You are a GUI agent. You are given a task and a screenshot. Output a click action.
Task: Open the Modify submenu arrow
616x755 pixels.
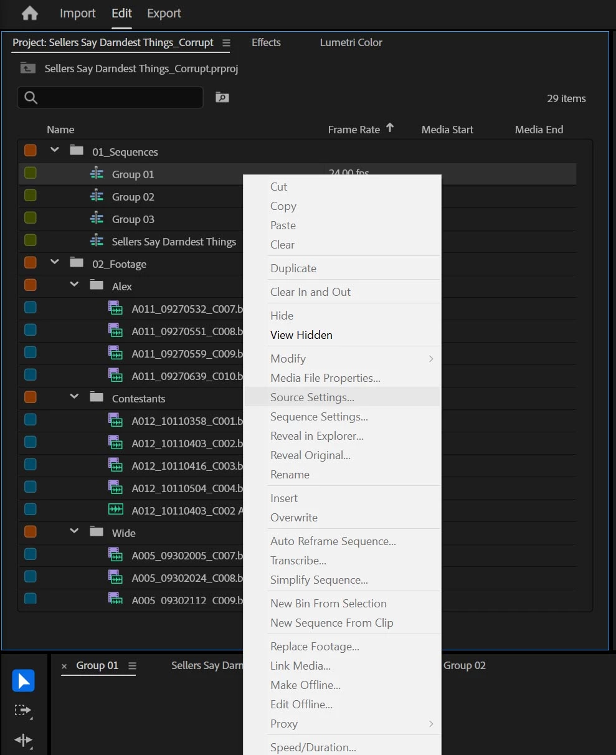(x=431, y=359)
